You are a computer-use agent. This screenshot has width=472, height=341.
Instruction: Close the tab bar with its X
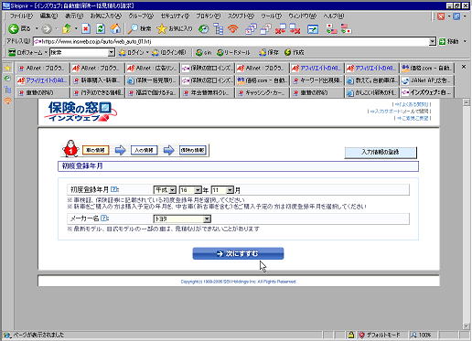click(x=464, y=67)
